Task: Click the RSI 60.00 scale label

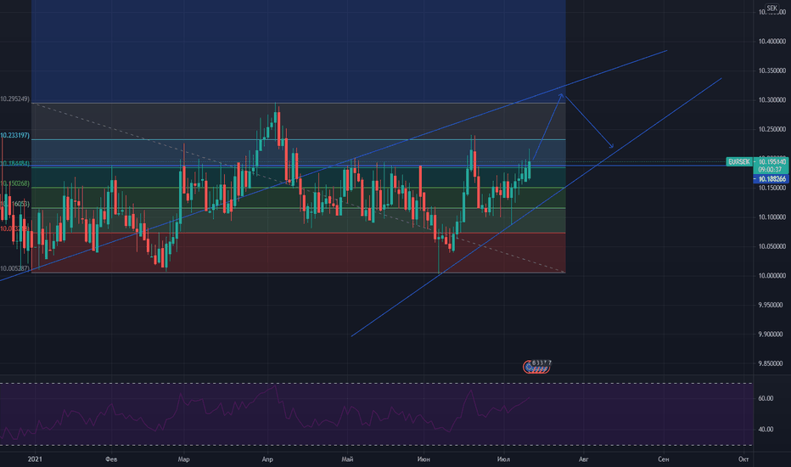Action: pyautogui.click(x=766, y=398)
